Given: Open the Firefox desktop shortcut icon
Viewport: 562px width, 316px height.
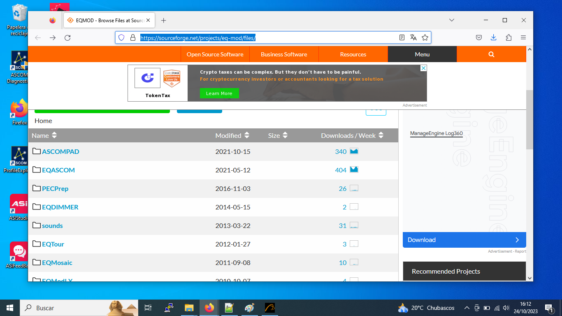Looking at the screenshot, I should pyautogui.click(x=19, y=112).
